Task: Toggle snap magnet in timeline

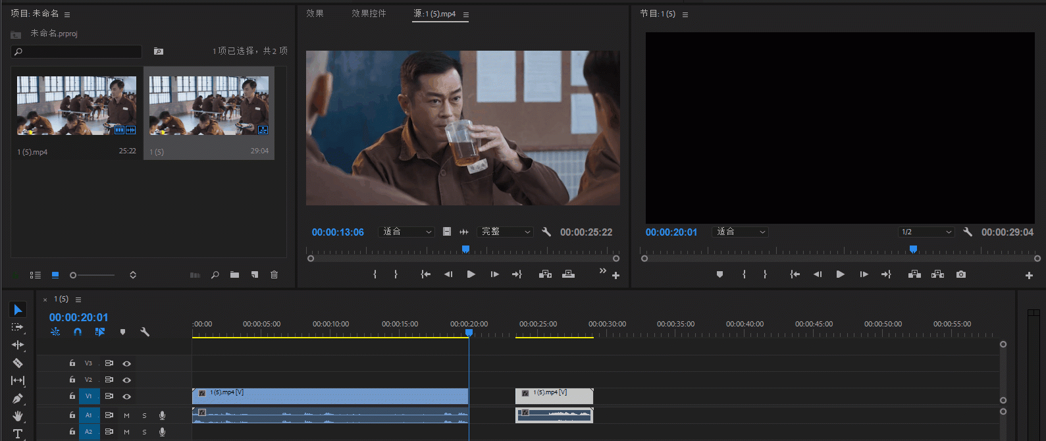Action: (78, 332)
